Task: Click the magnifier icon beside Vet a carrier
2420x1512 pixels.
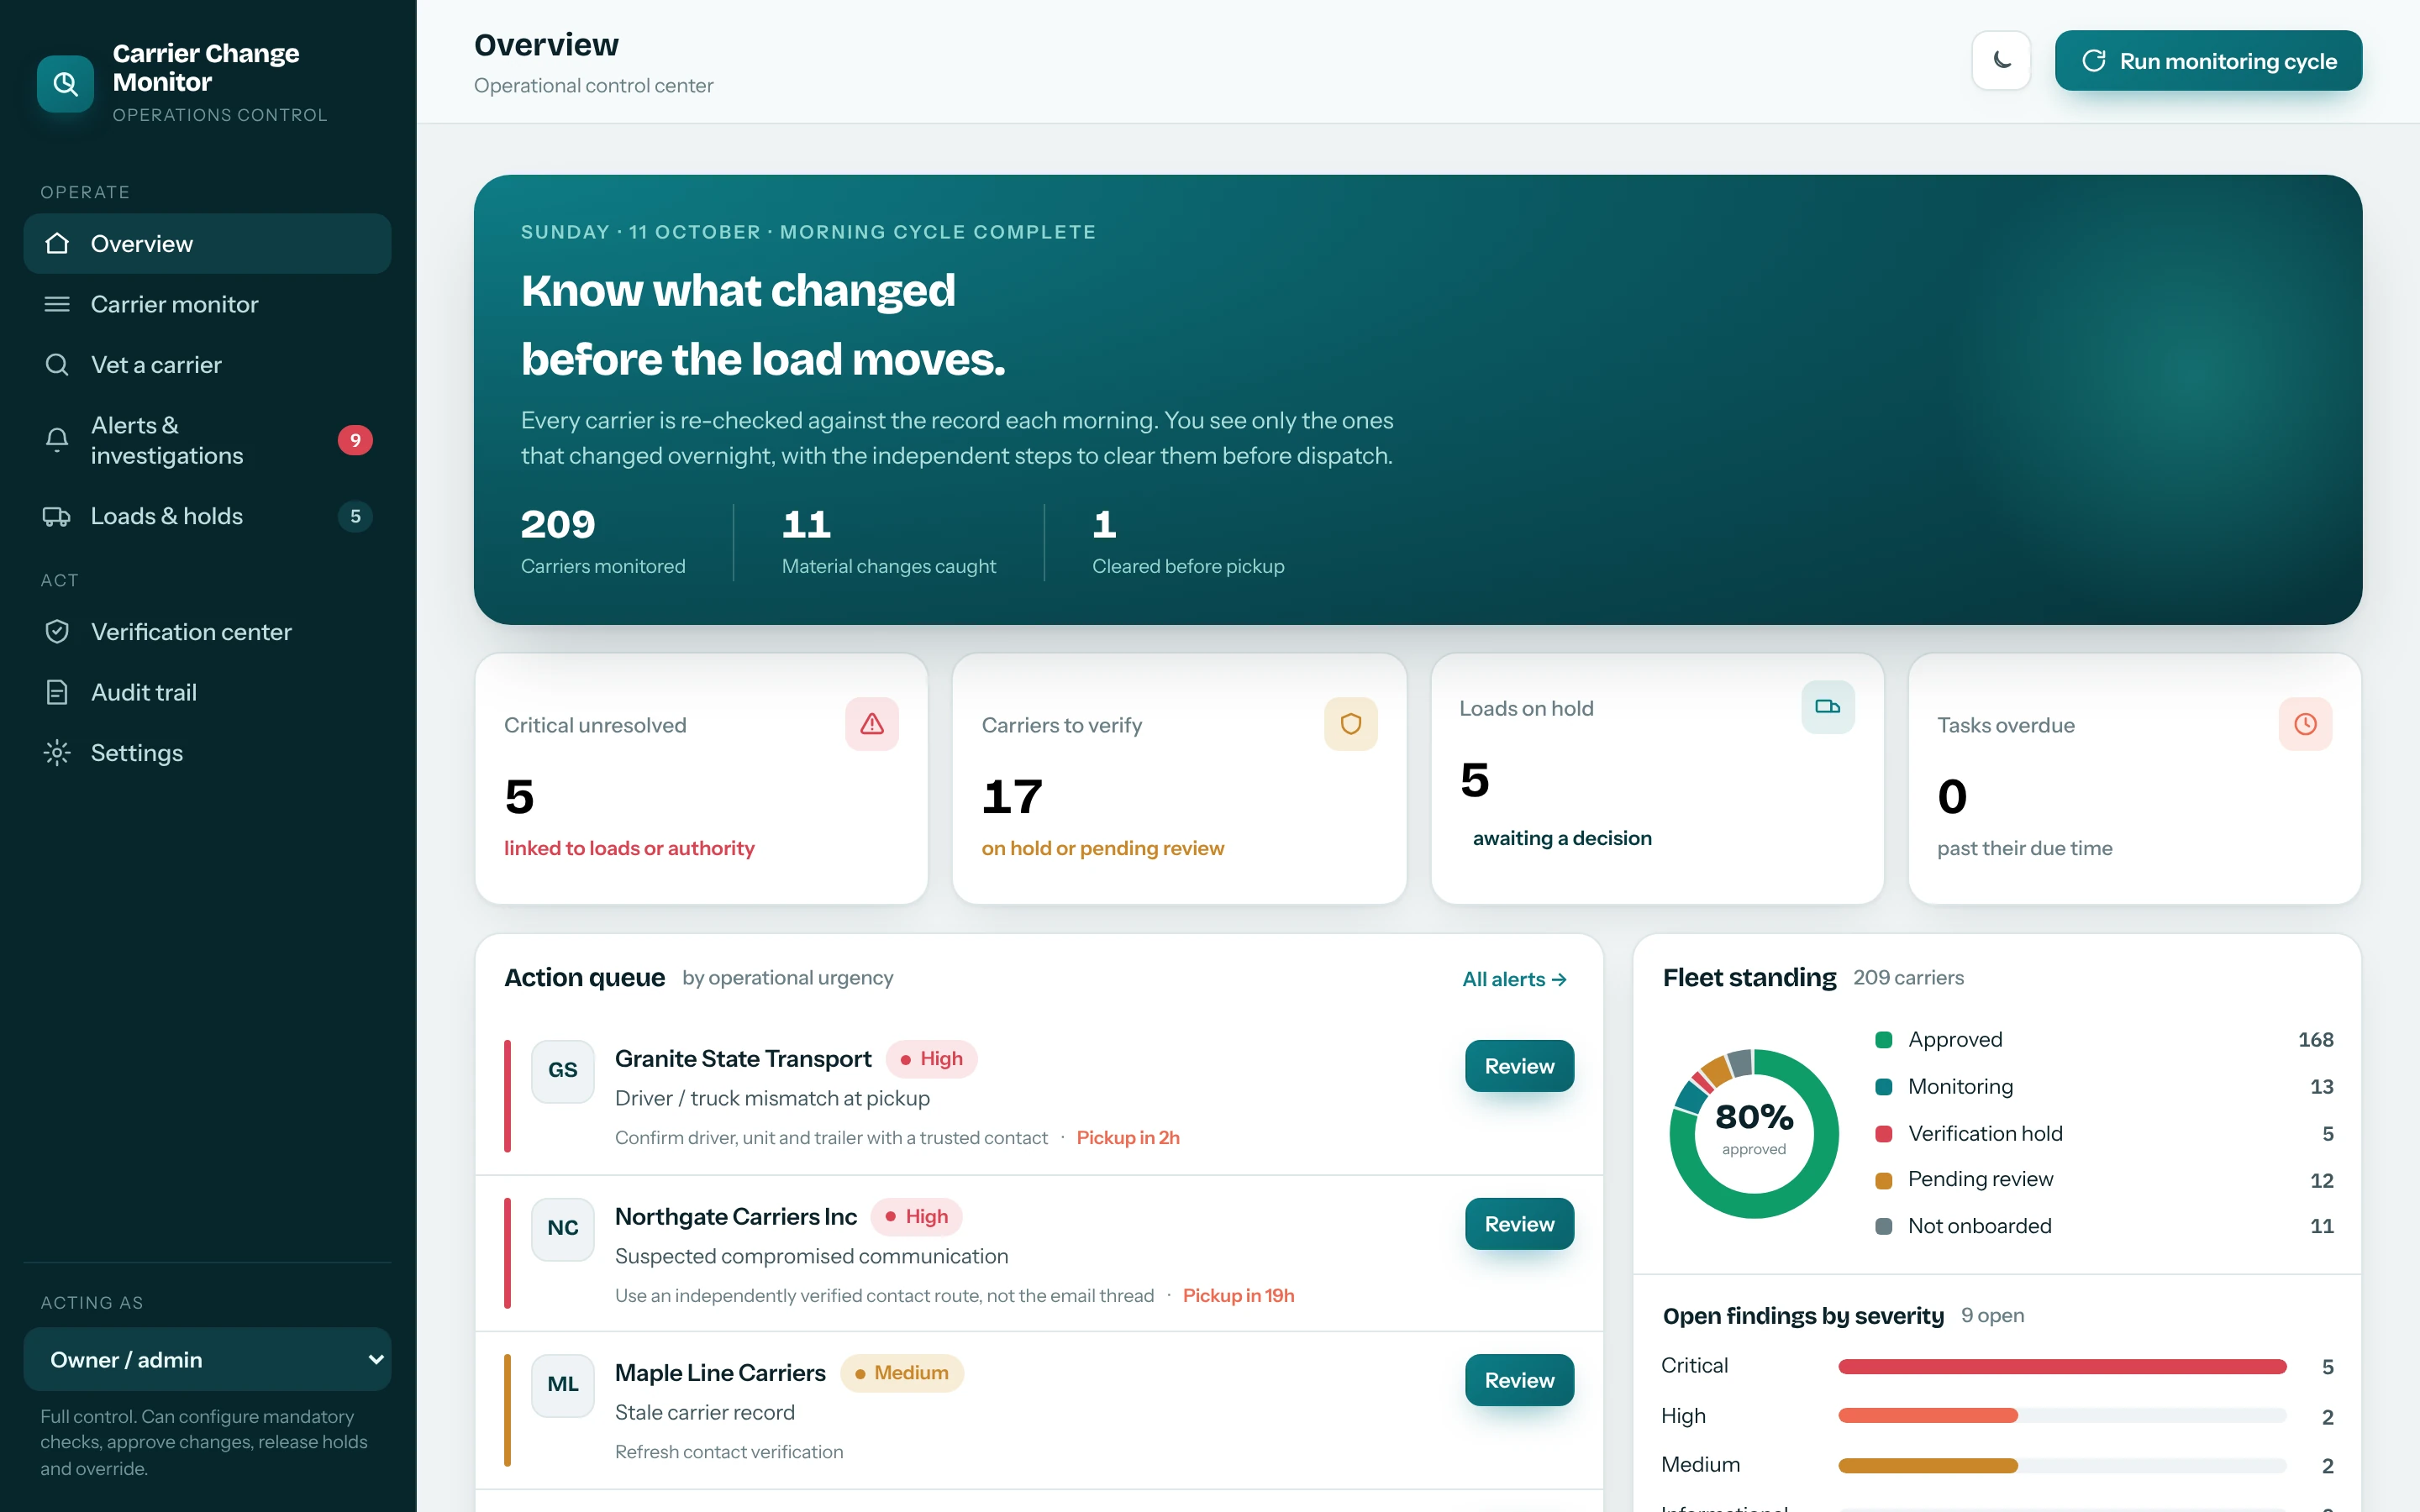Action: click(x=57, y=364)
